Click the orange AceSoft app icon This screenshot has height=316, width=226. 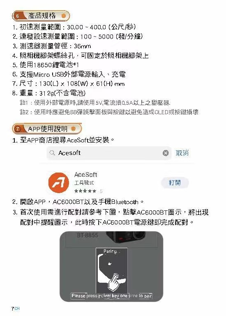point(59,182)
